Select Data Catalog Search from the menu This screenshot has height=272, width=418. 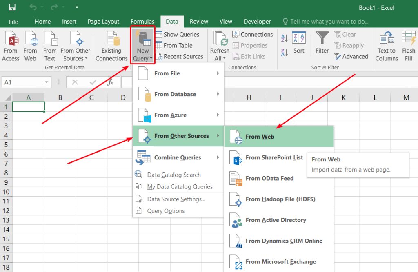[174, 175]
